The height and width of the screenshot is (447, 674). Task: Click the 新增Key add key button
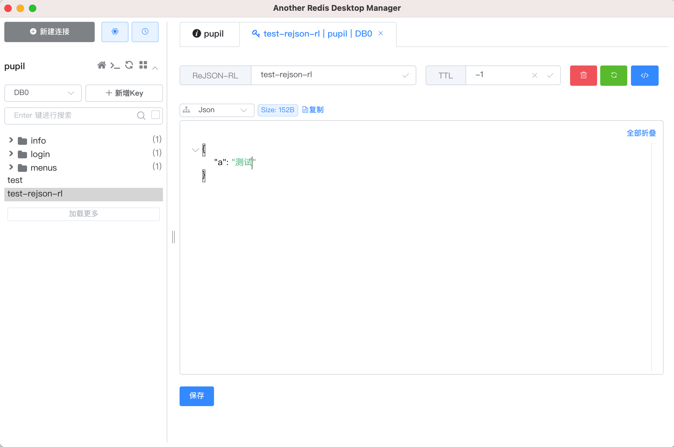(124, 93)
